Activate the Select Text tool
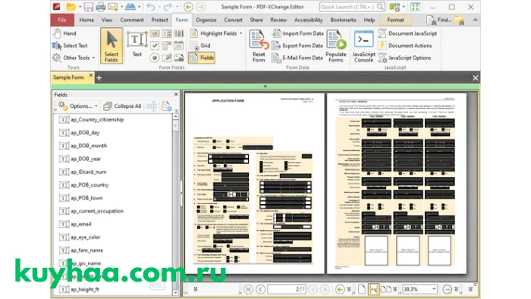The width and height of the screenshot is (531, 299). click(x=70, y=46)
